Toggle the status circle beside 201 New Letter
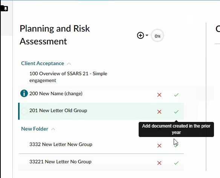This screenshot has height=178, width=220. pyautogui.click(x=24, y=111)
